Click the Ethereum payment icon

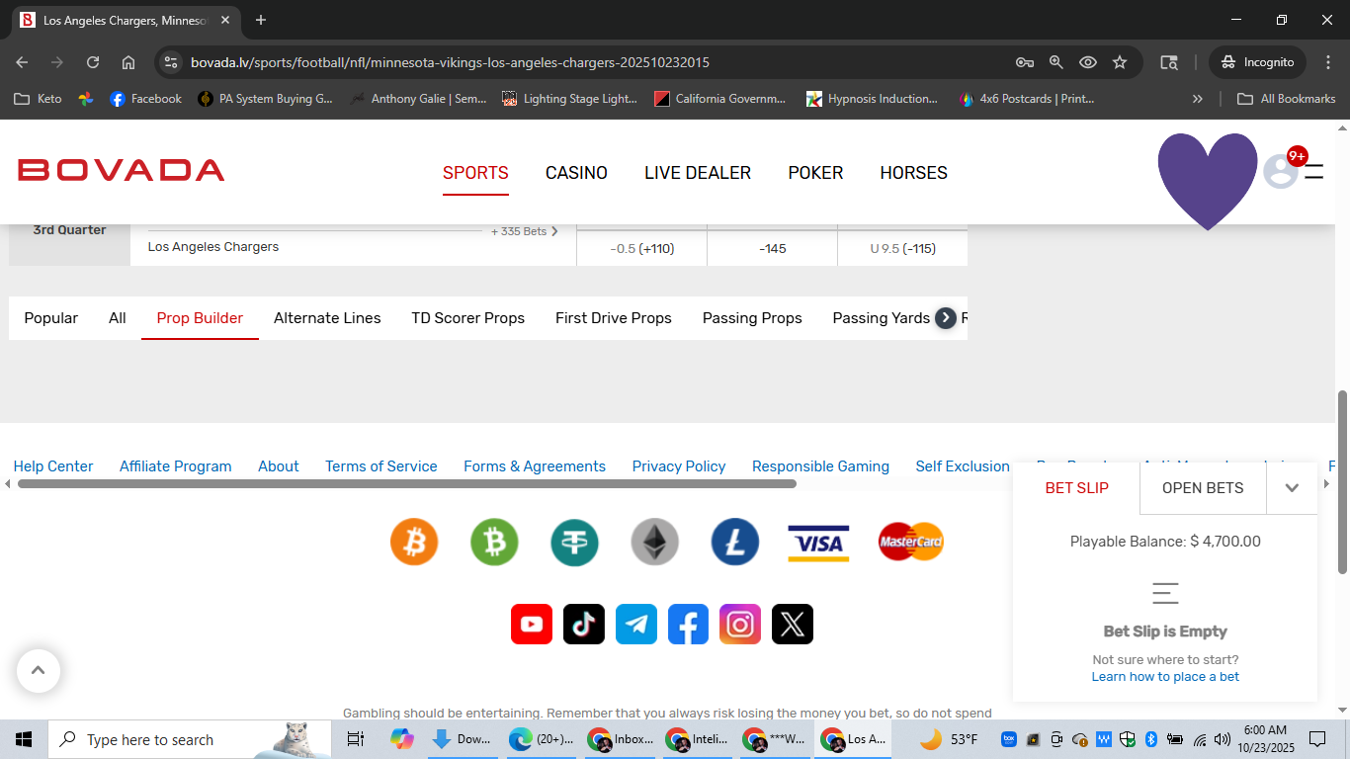point(654,542)
